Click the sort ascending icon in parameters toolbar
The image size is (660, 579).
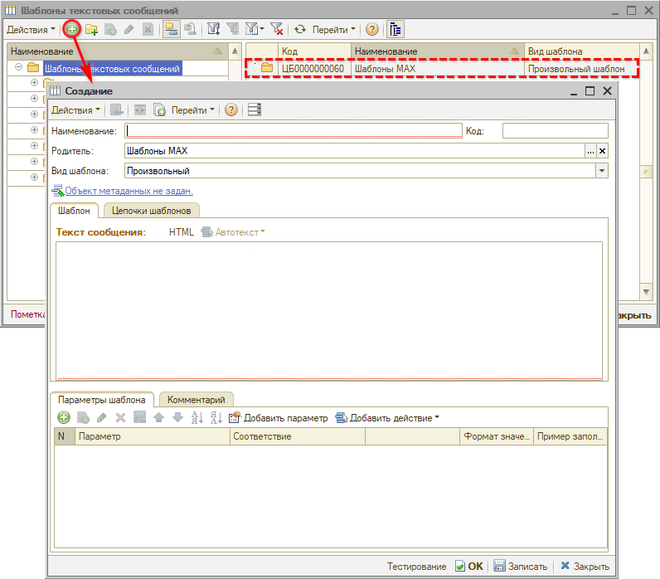point(197,418)
